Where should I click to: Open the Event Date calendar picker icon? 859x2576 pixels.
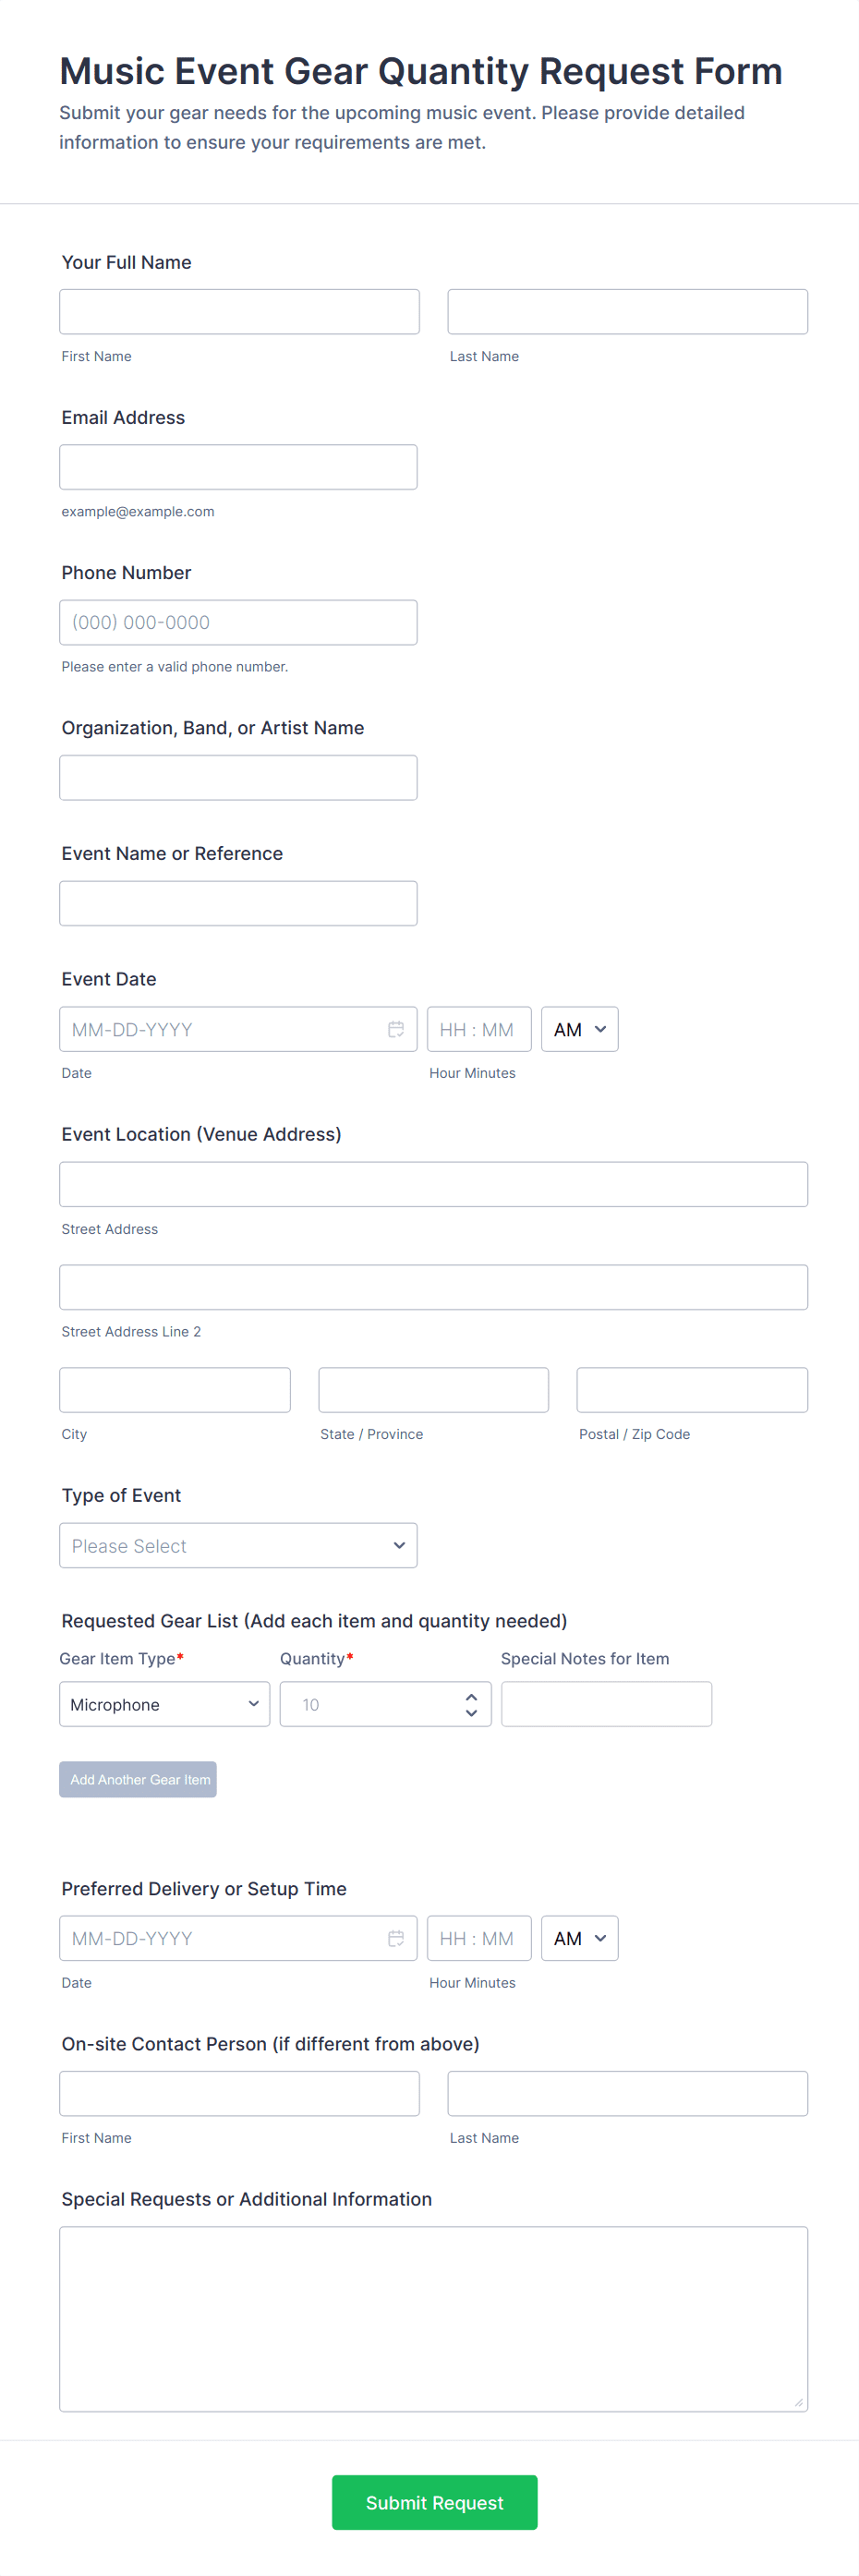[x=396, y=1029]
